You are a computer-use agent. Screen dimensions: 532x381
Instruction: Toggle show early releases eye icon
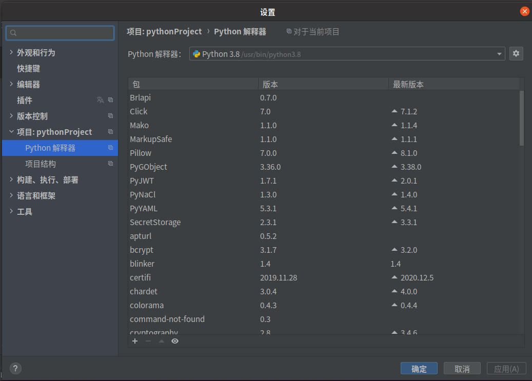point(175,341)
